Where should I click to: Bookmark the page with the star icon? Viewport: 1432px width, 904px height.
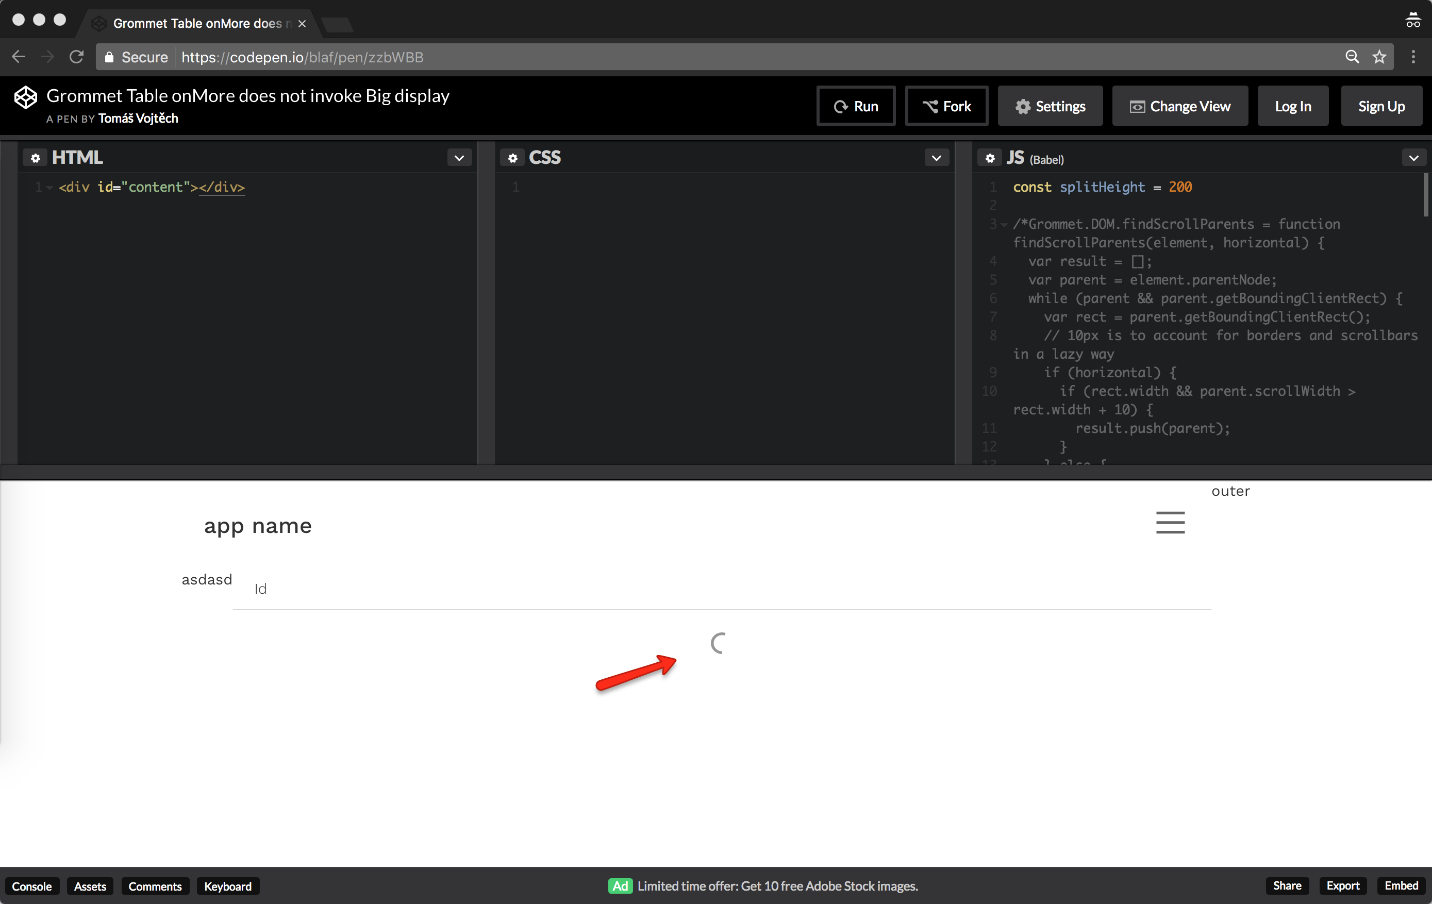click(1378, 57)
